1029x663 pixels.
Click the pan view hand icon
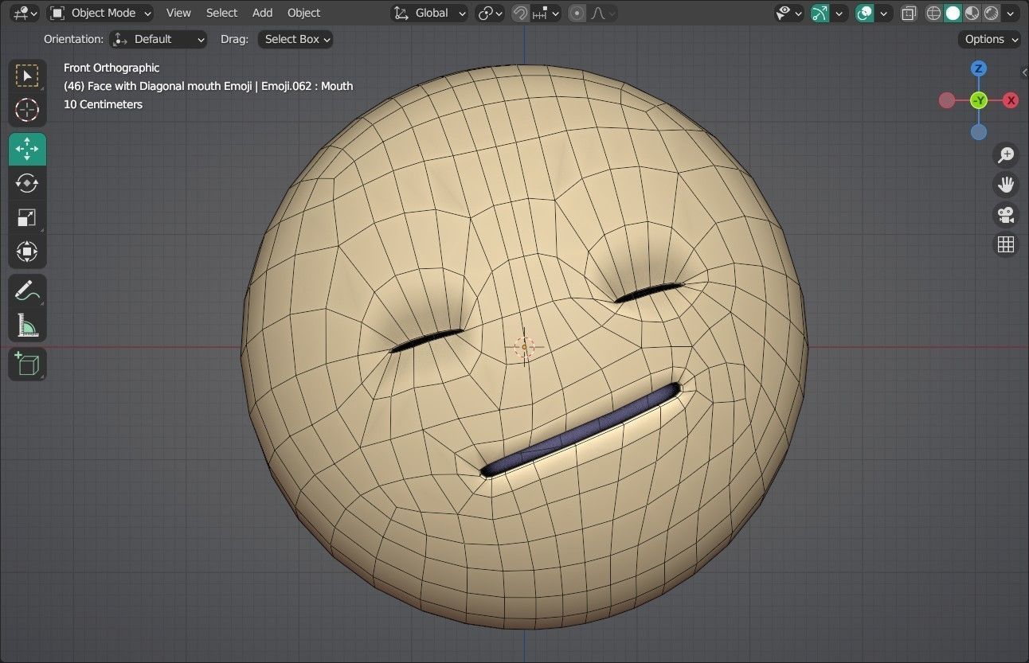tap(1006, 185)
